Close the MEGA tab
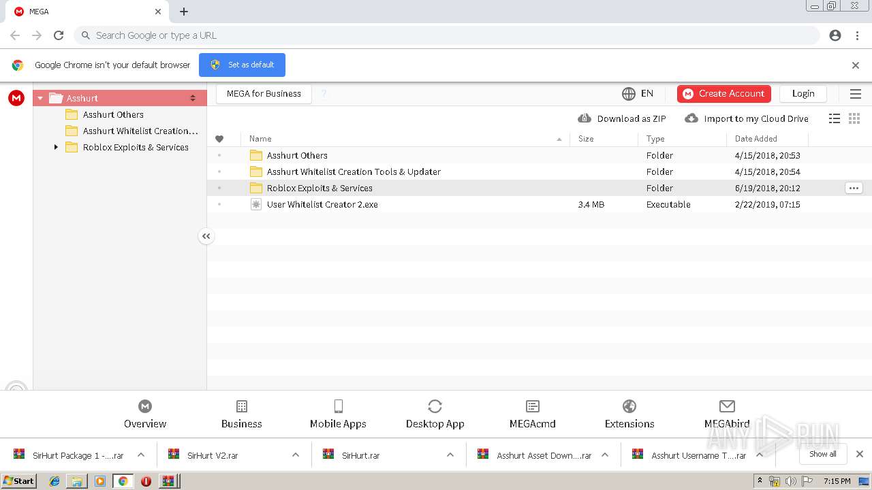This screenshot has height=490, width=872. [x=158, y=12]
